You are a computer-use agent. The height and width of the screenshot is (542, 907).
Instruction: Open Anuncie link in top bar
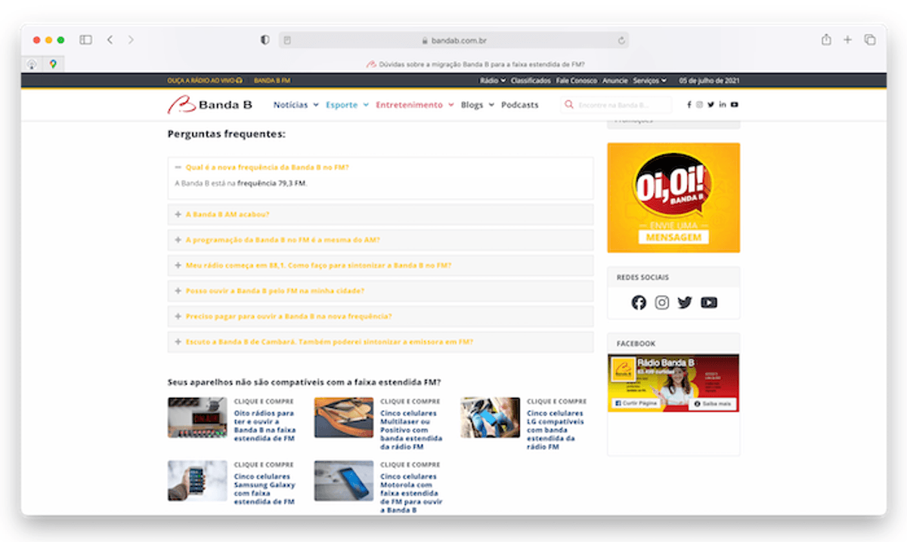(615, 80)
